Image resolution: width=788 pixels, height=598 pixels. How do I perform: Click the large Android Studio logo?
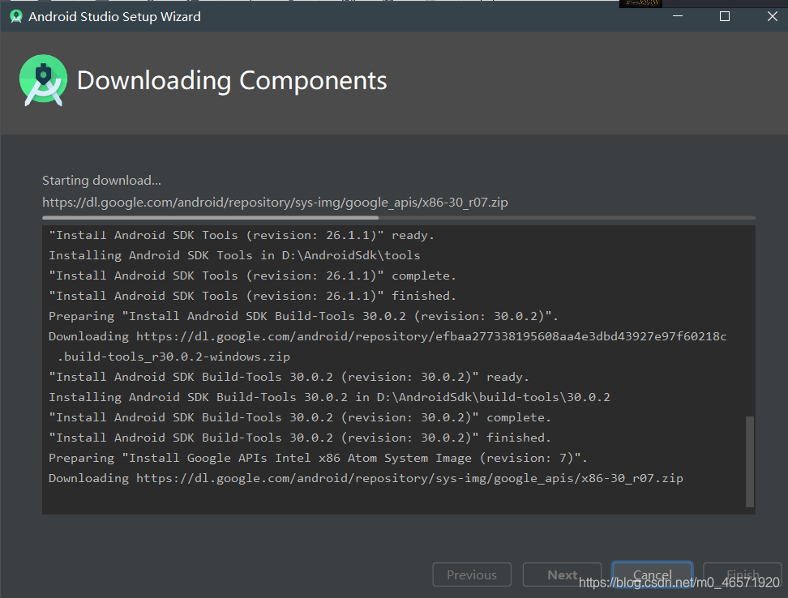click(x=43, y=80)
